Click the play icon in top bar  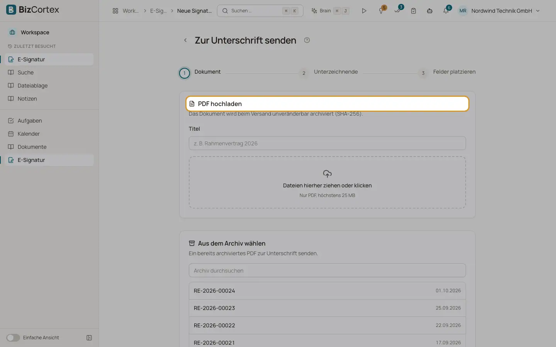(364, 11)
